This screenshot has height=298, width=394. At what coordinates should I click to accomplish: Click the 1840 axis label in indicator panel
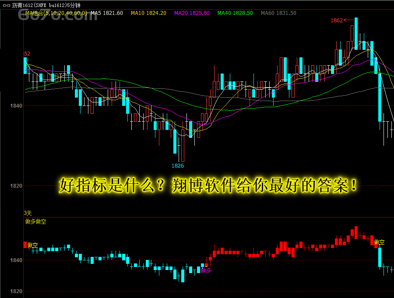[x=16, y=260]
